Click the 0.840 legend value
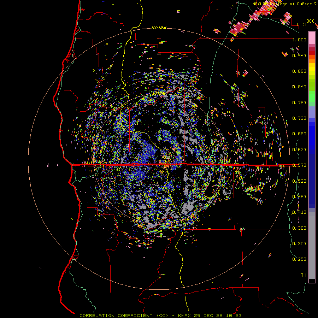The image size is (318, 318). point(299,87)
